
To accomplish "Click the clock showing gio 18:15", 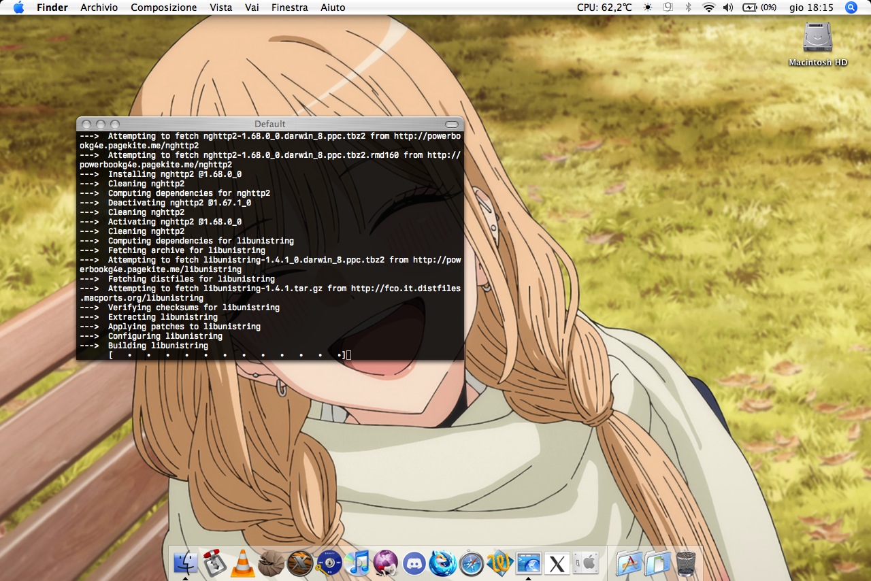I will click(x=811, y=7).
